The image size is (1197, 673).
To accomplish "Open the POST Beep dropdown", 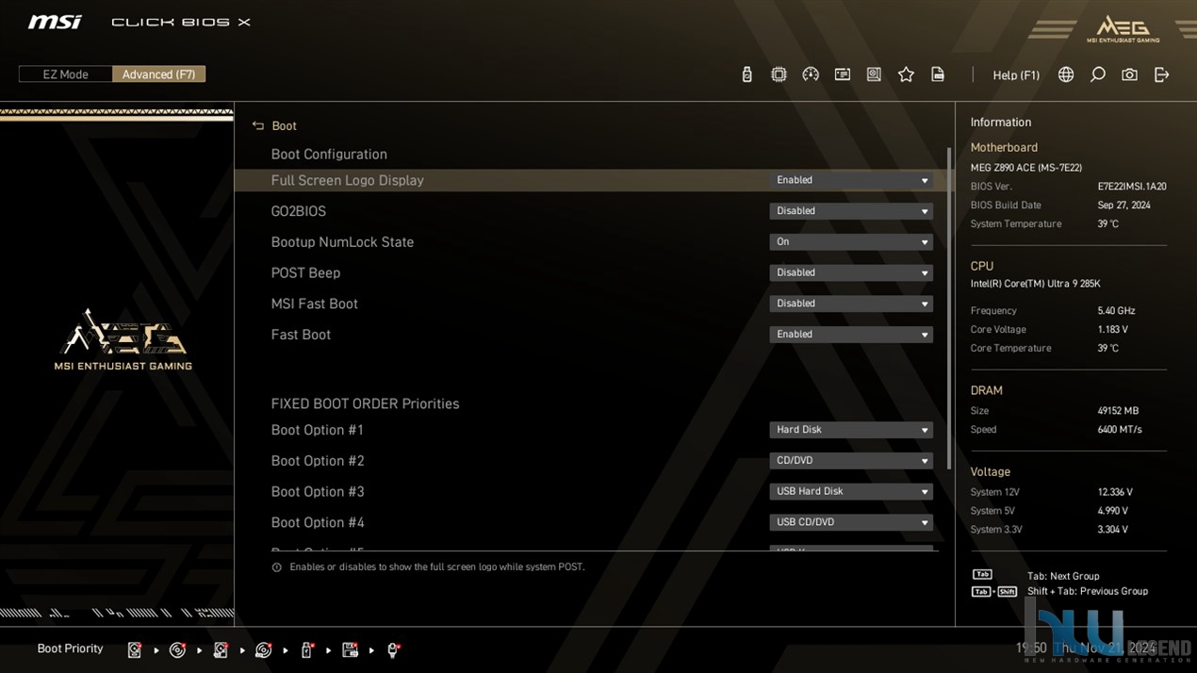I will tap(851, 273).
